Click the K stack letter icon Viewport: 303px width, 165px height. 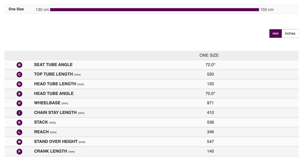point(19,123)
